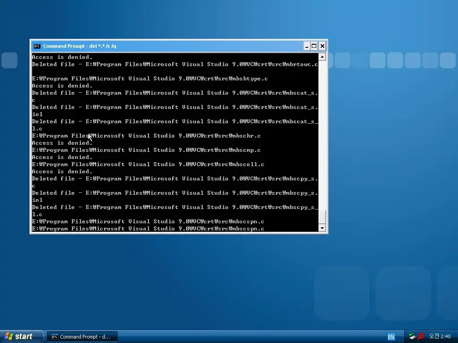Open the Command Prompt title bar system icon

(37, 46)
